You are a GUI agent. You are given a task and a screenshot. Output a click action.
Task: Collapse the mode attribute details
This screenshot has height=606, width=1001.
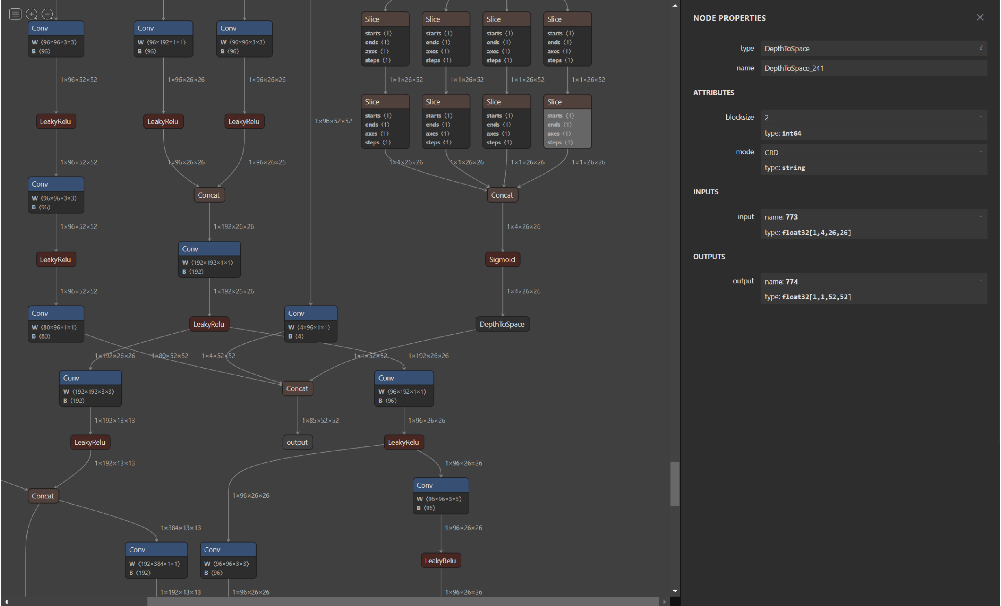point(980,152)
